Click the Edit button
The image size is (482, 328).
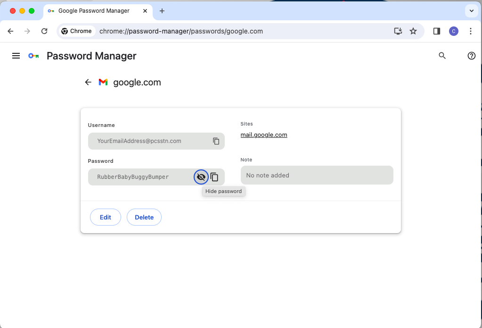pyautogui.click(x=106, y=217)
